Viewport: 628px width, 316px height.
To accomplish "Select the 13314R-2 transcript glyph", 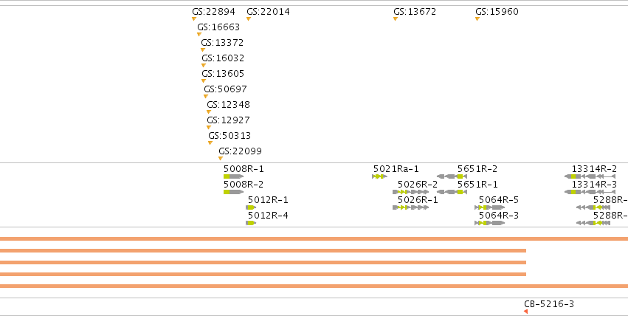I will click(590, 176).
